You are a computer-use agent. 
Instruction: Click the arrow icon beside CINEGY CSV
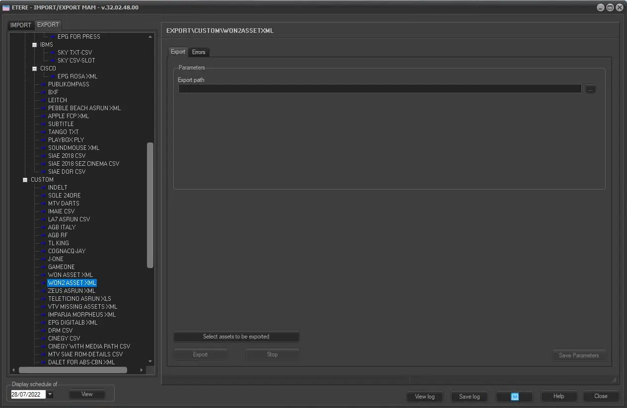pos(44,339)
